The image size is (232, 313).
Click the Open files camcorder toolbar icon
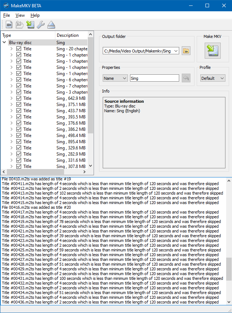(x=9, y=25)
